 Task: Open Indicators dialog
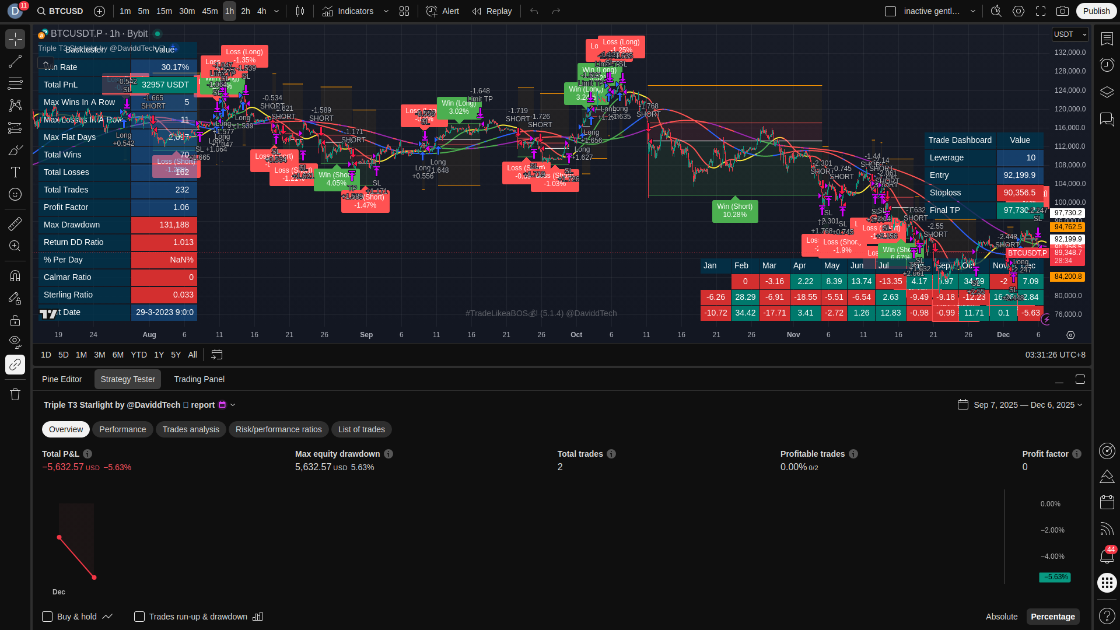tap(348, 11)
